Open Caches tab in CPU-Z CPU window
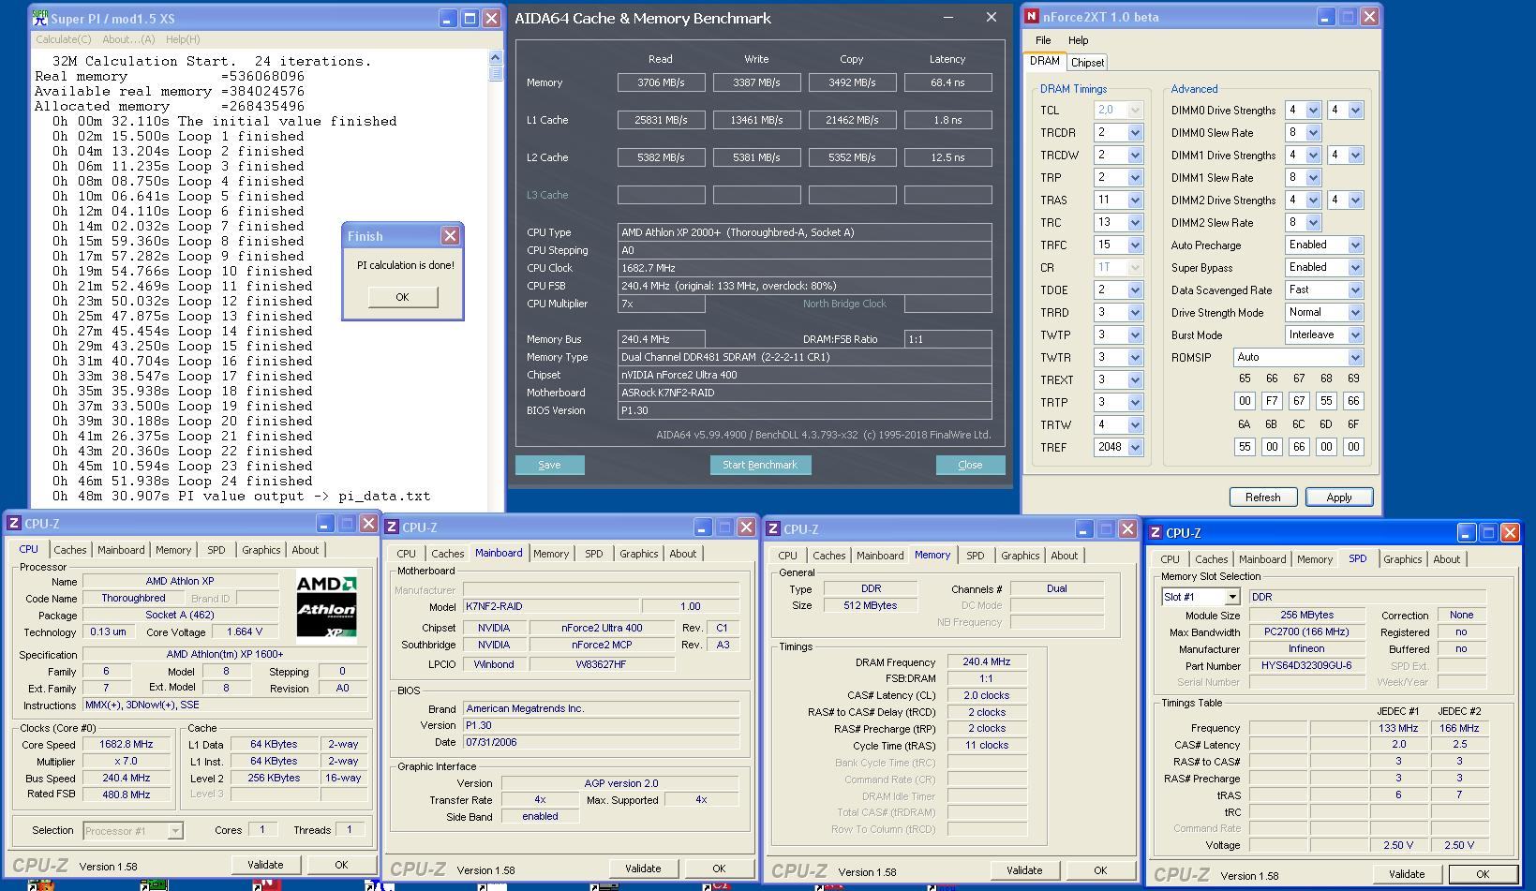Viewport: 1536px width, 891px height. click(x=70, y=550)
